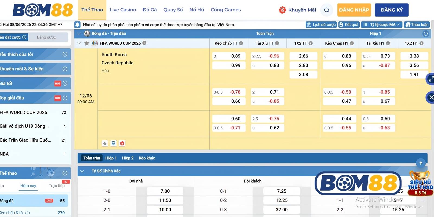The image size is (434, 217).
Task: Select the Hôm nay tab
Action: click(28, 186)
